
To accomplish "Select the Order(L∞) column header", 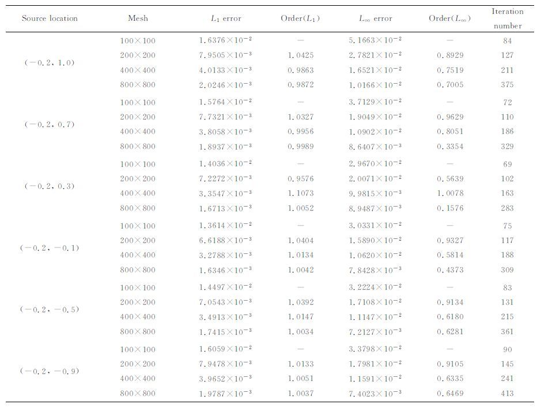I will tap(449, 18).
